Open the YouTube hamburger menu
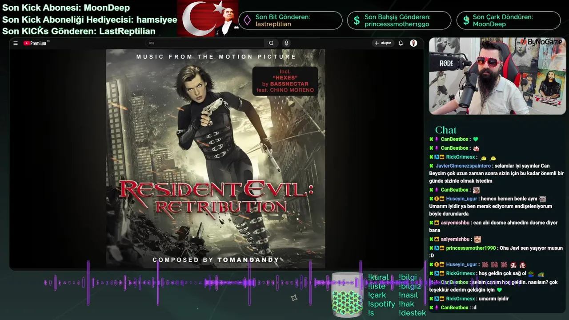 tap(16, 43)
